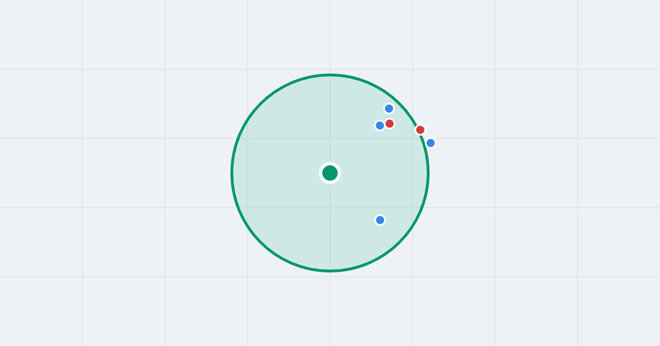Click the green center marker of the circle

[330, 173]
